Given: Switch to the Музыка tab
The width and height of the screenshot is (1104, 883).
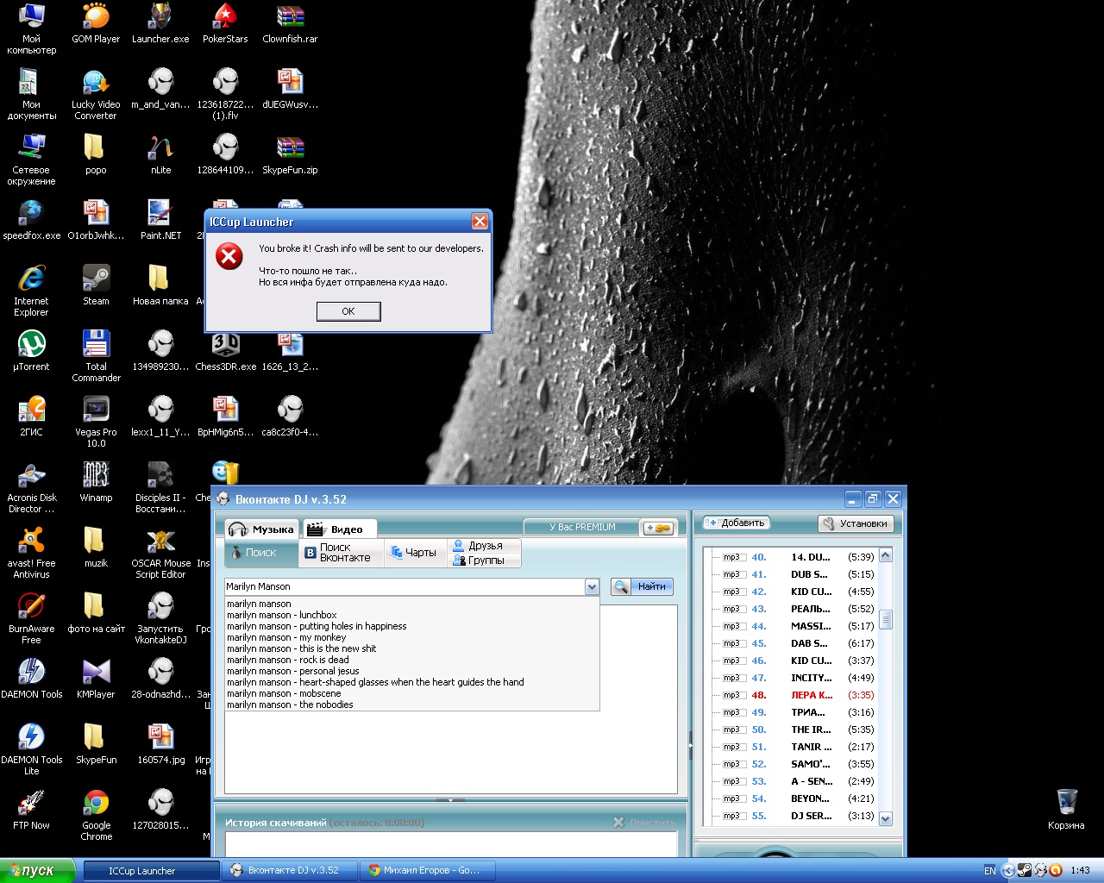Looking at the screenshot, I should [x=261, y=529].
